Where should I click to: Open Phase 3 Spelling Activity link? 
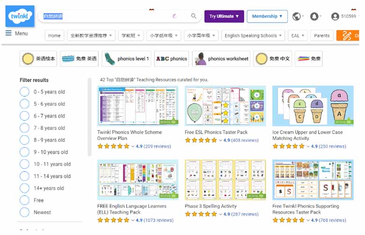pos(211,206)
